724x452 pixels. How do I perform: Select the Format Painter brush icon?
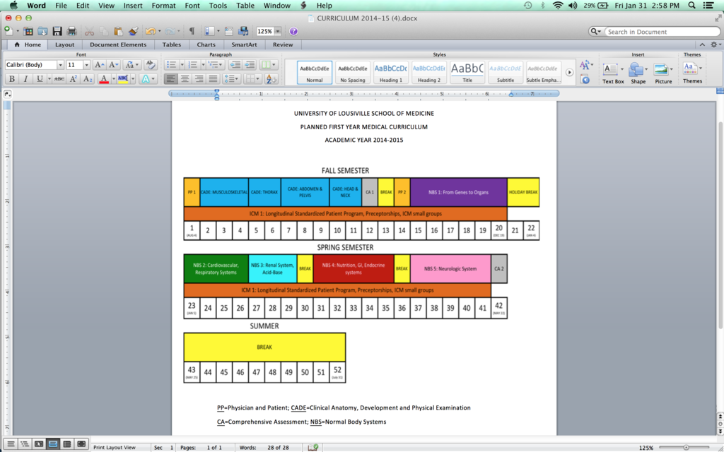pyautogui.click(x=133, y=32)
